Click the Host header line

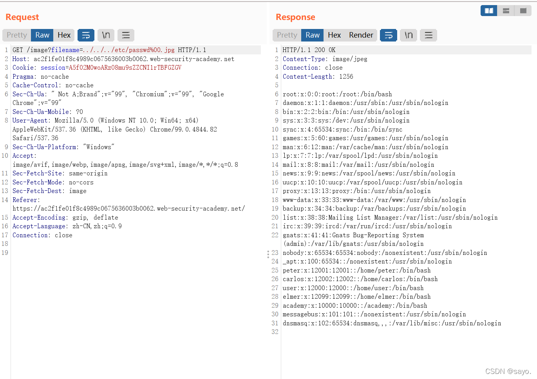tap(123, 59)
